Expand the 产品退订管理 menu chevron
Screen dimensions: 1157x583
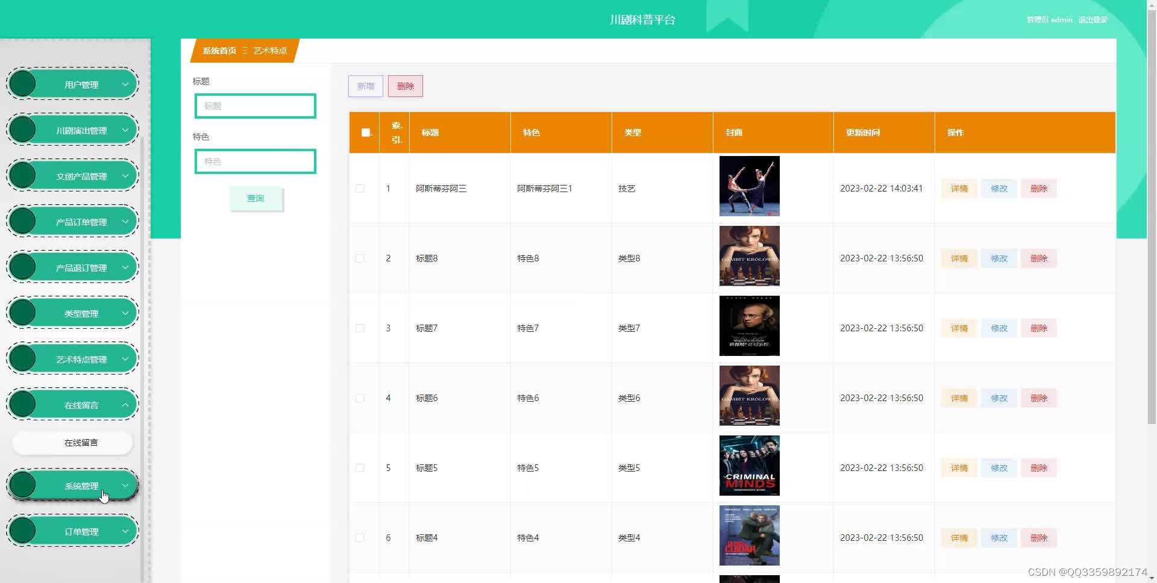(x=125, y=267)
